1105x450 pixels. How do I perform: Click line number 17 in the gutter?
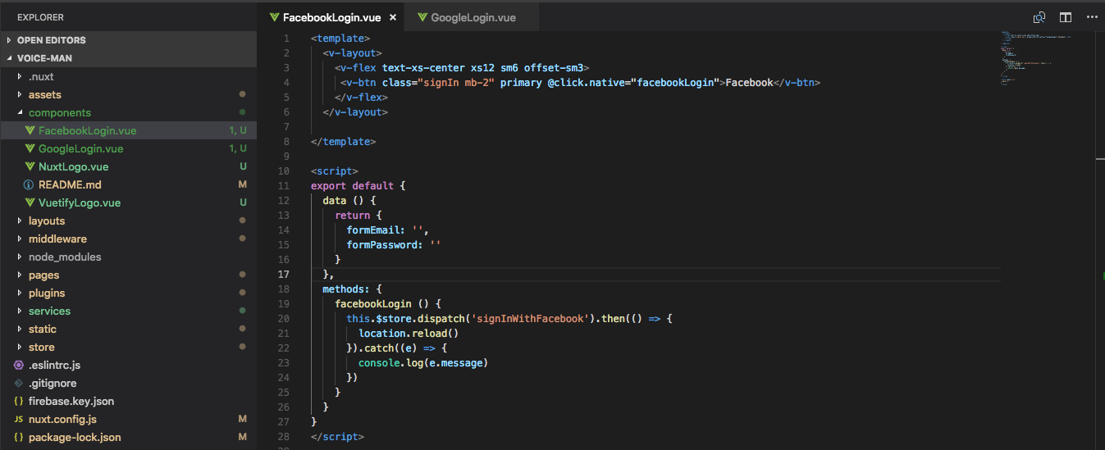point(283,275)
